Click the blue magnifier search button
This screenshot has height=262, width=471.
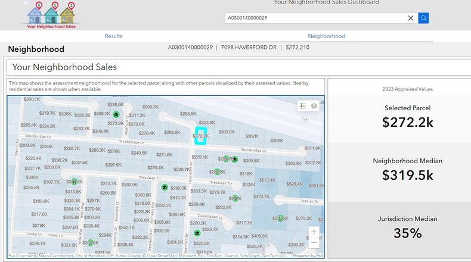click(x=423, y=18)
